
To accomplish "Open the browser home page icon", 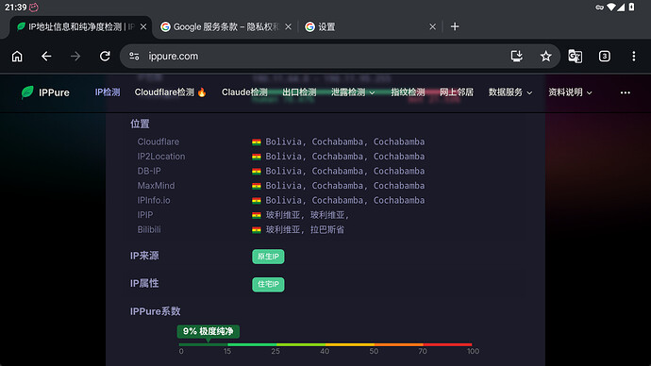I will click(x=17, y=56).
